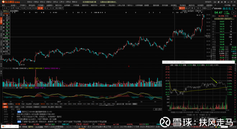Screen dimensions: 237x129
Task: Open the 研究报告 news tab
Action: [29, 107]
